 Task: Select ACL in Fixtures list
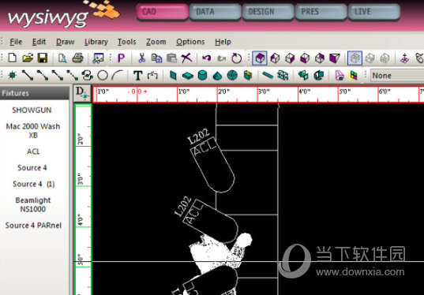point(33,151)
